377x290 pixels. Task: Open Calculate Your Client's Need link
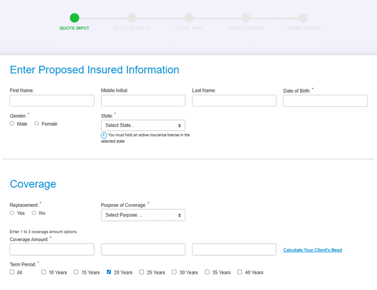312,250
